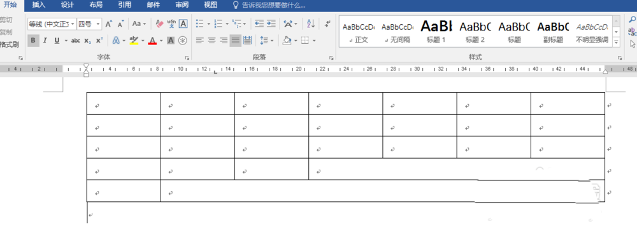Click the Enclose Characters (circled 字) icon

click(x=183, y=41)
